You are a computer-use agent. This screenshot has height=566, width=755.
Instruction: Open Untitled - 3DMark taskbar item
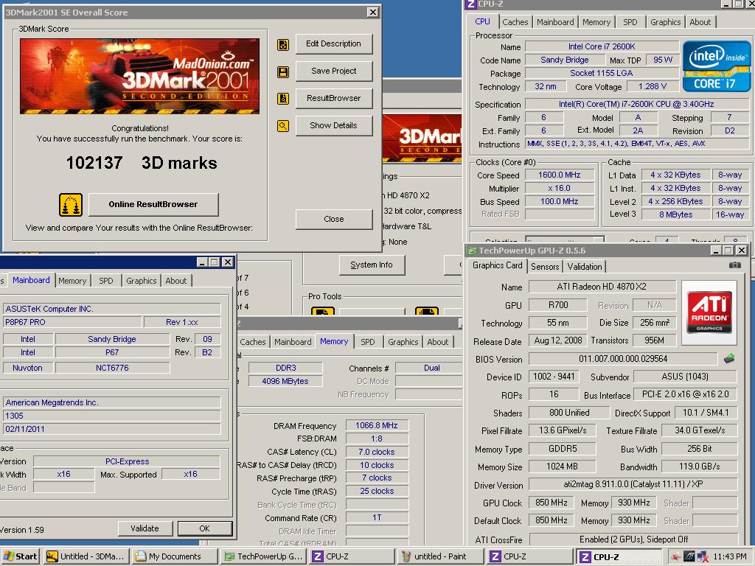pos(87,556)
